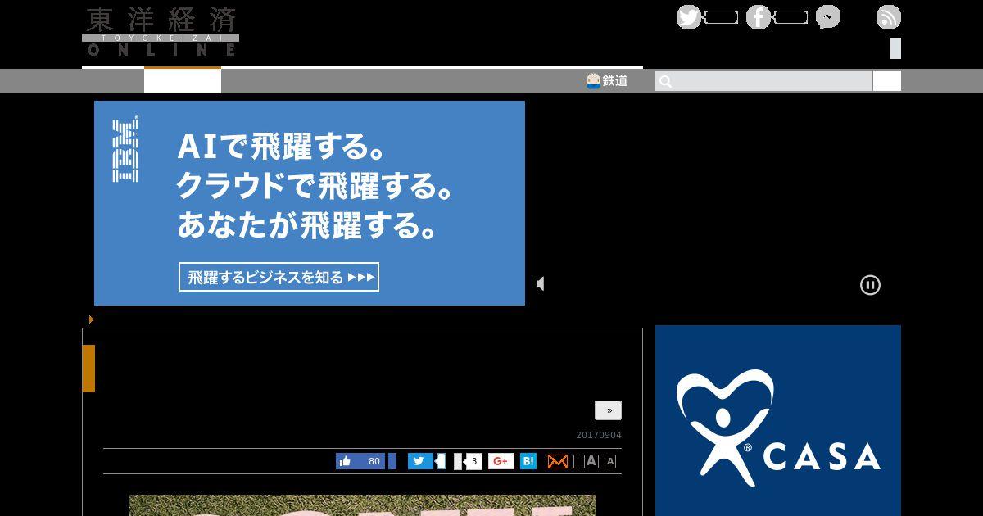The image size is (983, 516).
Task: Click the article header photo
Action: tap(363, 505)
